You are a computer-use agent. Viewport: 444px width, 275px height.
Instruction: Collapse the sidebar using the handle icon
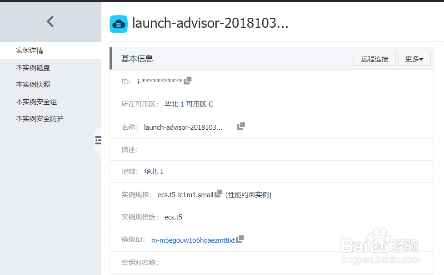98,140
